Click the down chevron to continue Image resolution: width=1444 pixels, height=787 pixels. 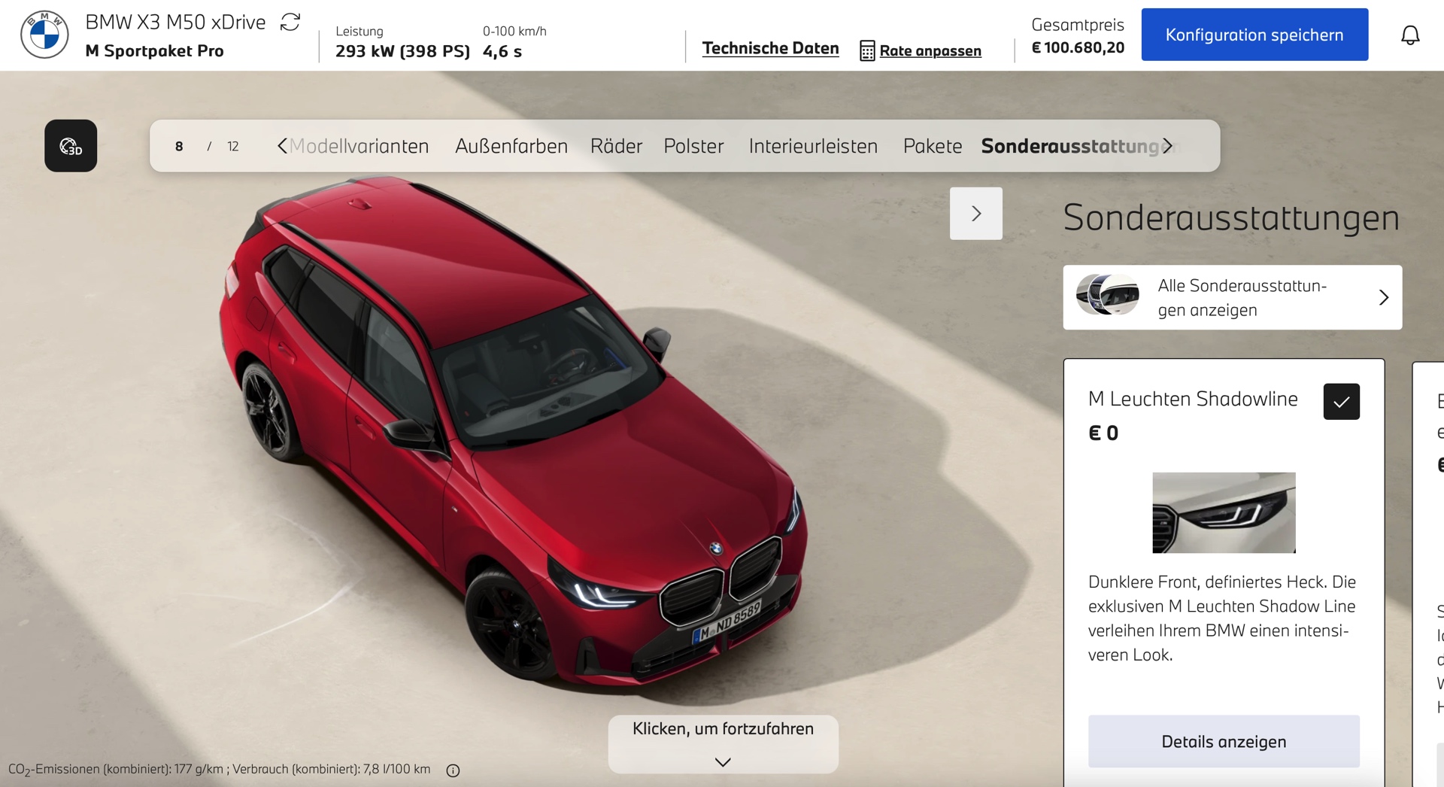click(723, 761)
